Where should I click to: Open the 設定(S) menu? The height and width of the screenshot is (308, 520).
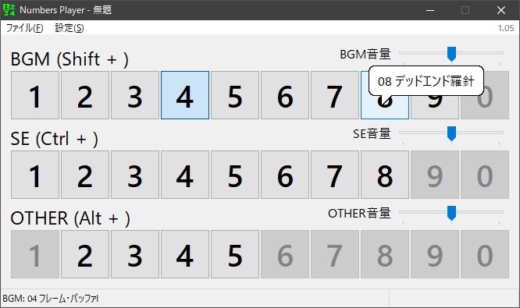pyautogui.click(x=69, y=28)
